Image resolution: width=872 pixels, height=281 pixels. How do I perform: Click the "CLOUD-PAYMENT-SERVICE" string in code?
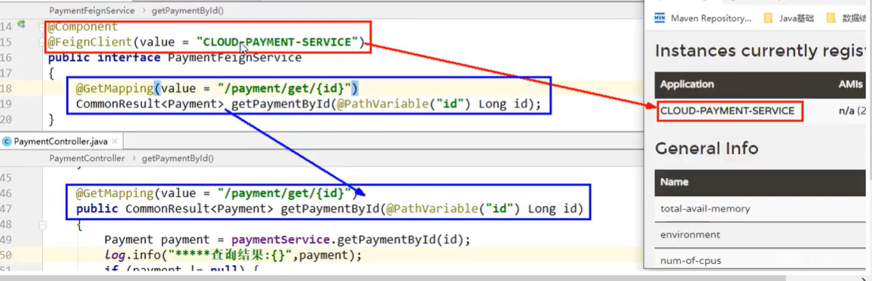277,42
